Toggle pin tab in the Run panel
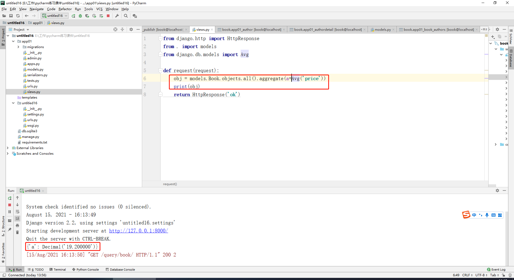This screenshot has width=514, height=280. point(10,229)
